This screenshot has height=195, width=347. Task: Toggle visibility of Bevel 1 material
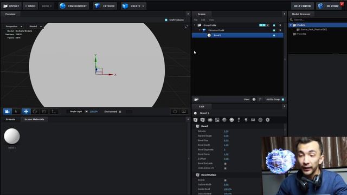(x=274, y=35)
